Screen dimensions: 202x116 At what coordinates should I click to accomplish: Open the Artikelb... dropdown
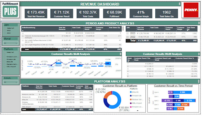(x=10, y=82)
